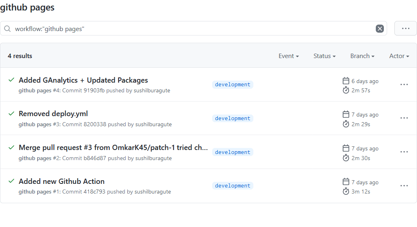Clear the workflow search filter
Viewport: 417px width, 227px height.
[x=379, y=28]
